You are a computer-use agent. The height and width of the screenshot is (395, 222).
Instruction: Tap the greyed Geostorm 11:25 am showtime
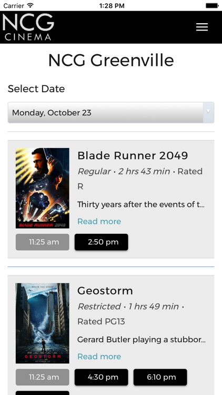[42, 377]
